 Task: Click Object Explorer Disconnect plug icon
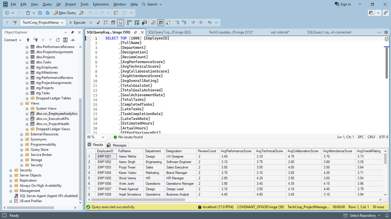[36, 40]
